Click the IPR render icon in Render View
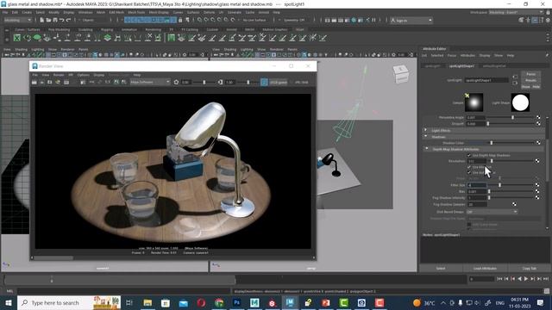The height and width of the screenshot is (310, 552). point(58,82)
